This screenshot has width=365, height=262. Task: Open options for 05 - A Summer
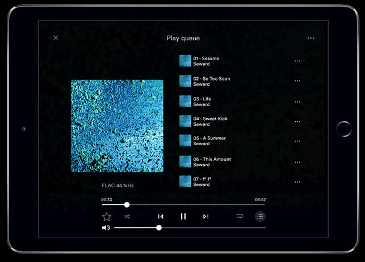click(297, 141)
